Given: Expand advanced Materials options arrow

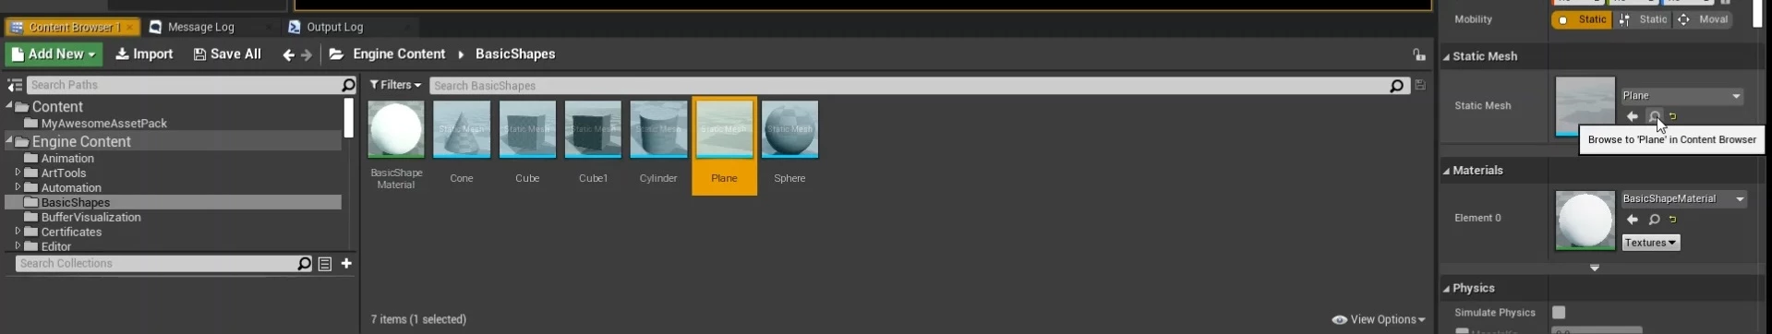Looking at the screenshot, I should click(x=1595, y=268).
